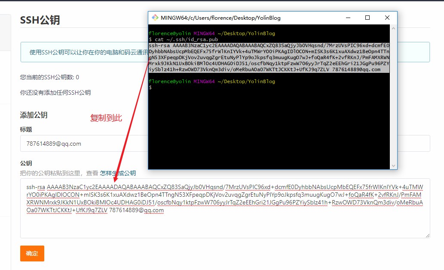Click the empty terminal prompt line

150,87
